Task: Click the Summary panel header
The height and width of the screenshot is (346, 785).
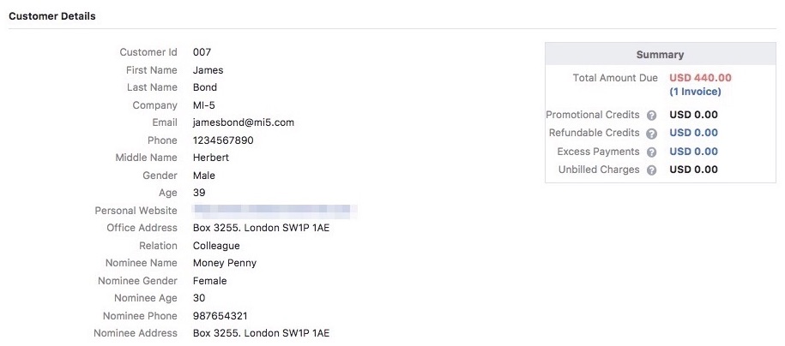Action: (x=660, y=55)
